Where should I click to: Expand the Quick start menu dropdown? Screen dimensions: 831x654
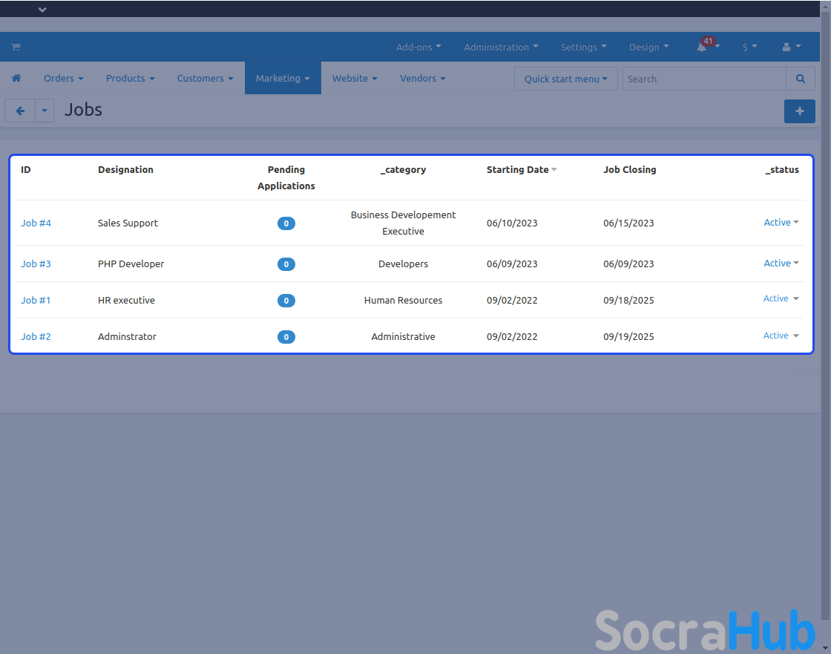tap(565, 79)
